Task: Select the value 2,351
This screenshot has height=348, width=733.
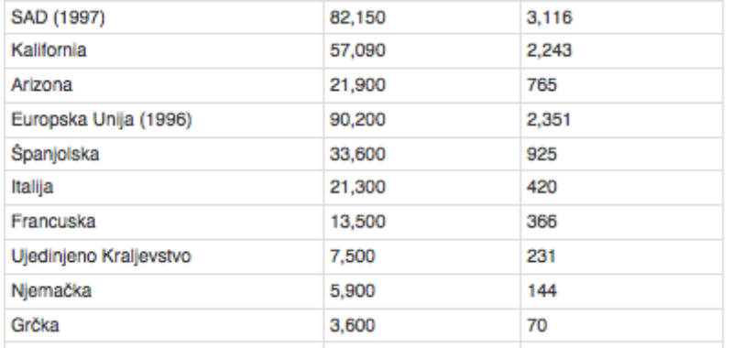Action: (x=549, y=120)
